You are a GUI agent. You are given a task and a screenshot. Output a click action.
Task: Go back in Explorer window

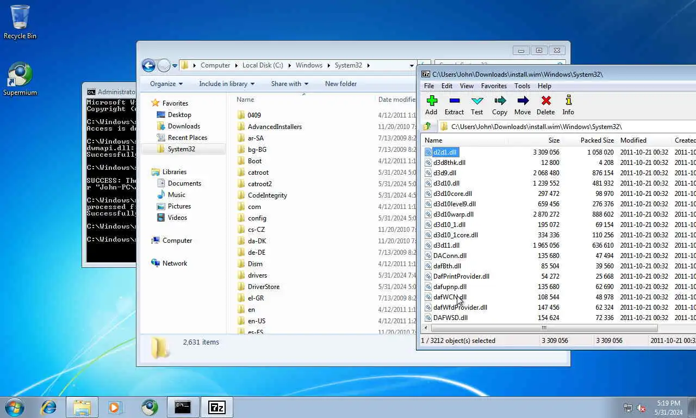[148, 65]
